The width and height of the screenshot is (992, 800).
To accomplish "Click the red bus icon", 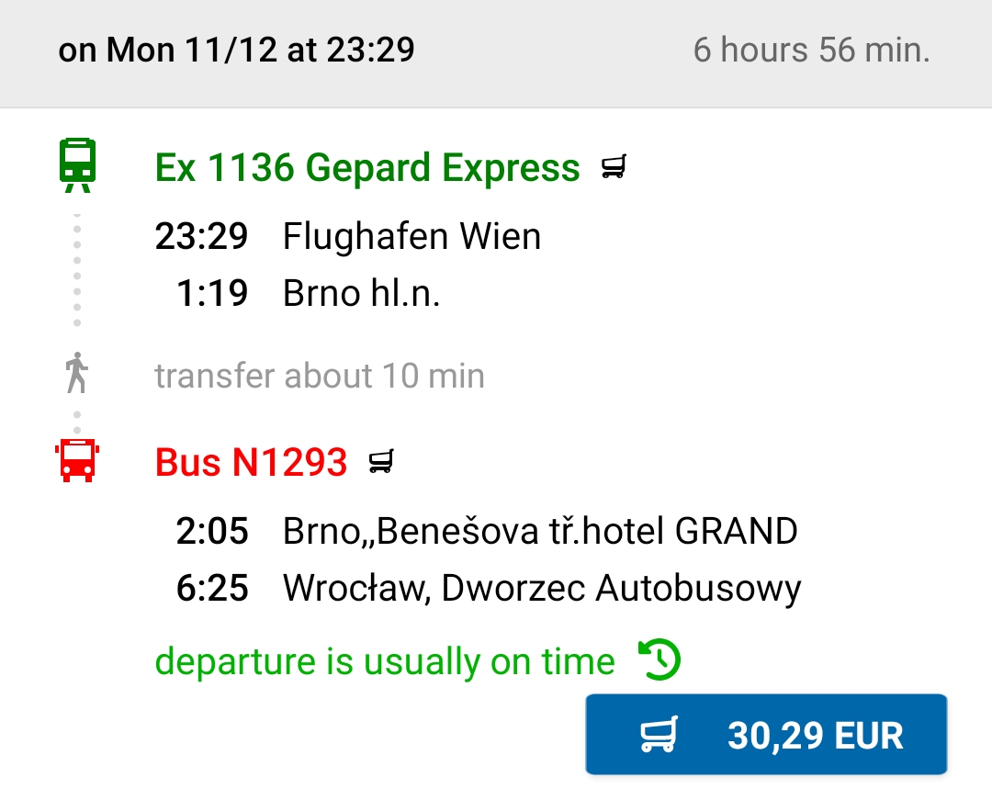I will (77, 460).
